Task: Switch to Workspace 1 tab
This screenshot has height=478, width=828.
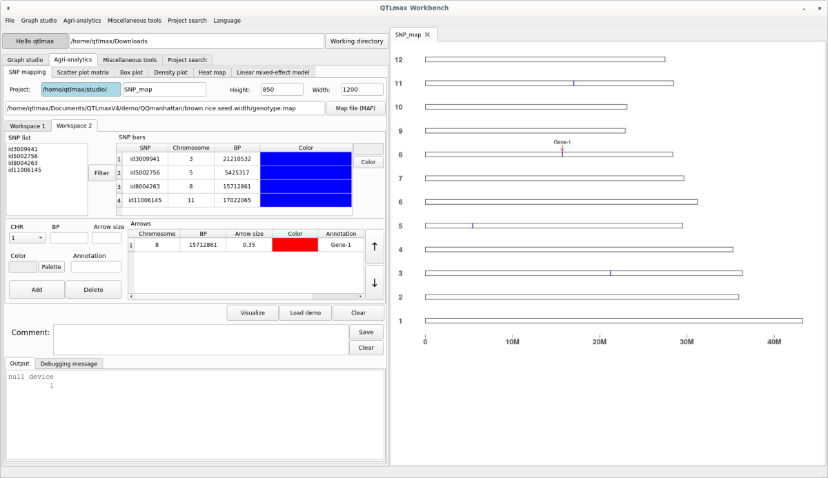Action: click(x=28, y=126)
